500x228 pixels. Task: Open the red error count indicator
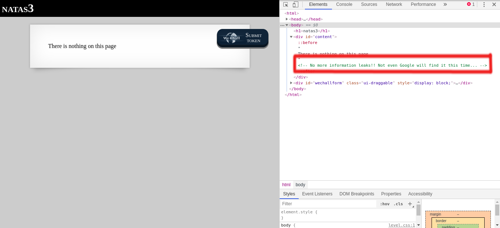pyautogui.click(x=471, y=4)
